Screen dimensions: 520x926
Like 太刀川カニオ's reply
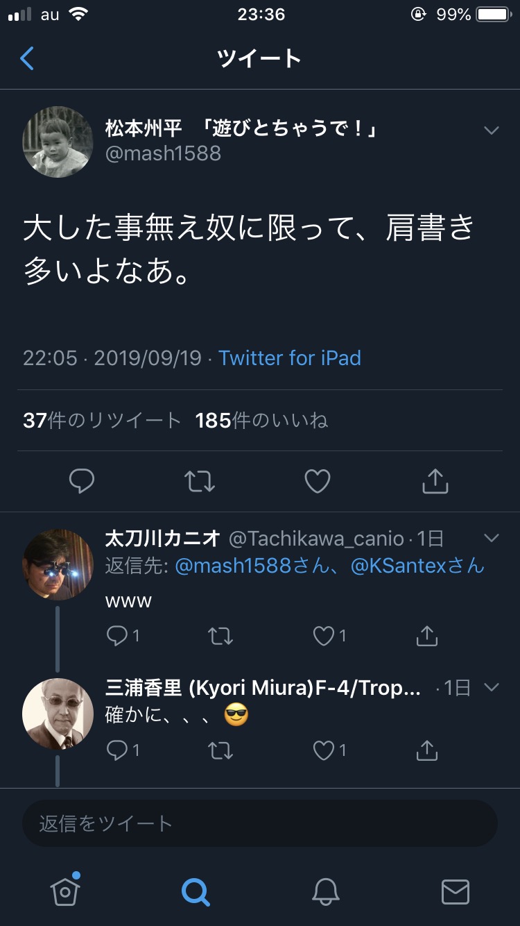(324, 636)
